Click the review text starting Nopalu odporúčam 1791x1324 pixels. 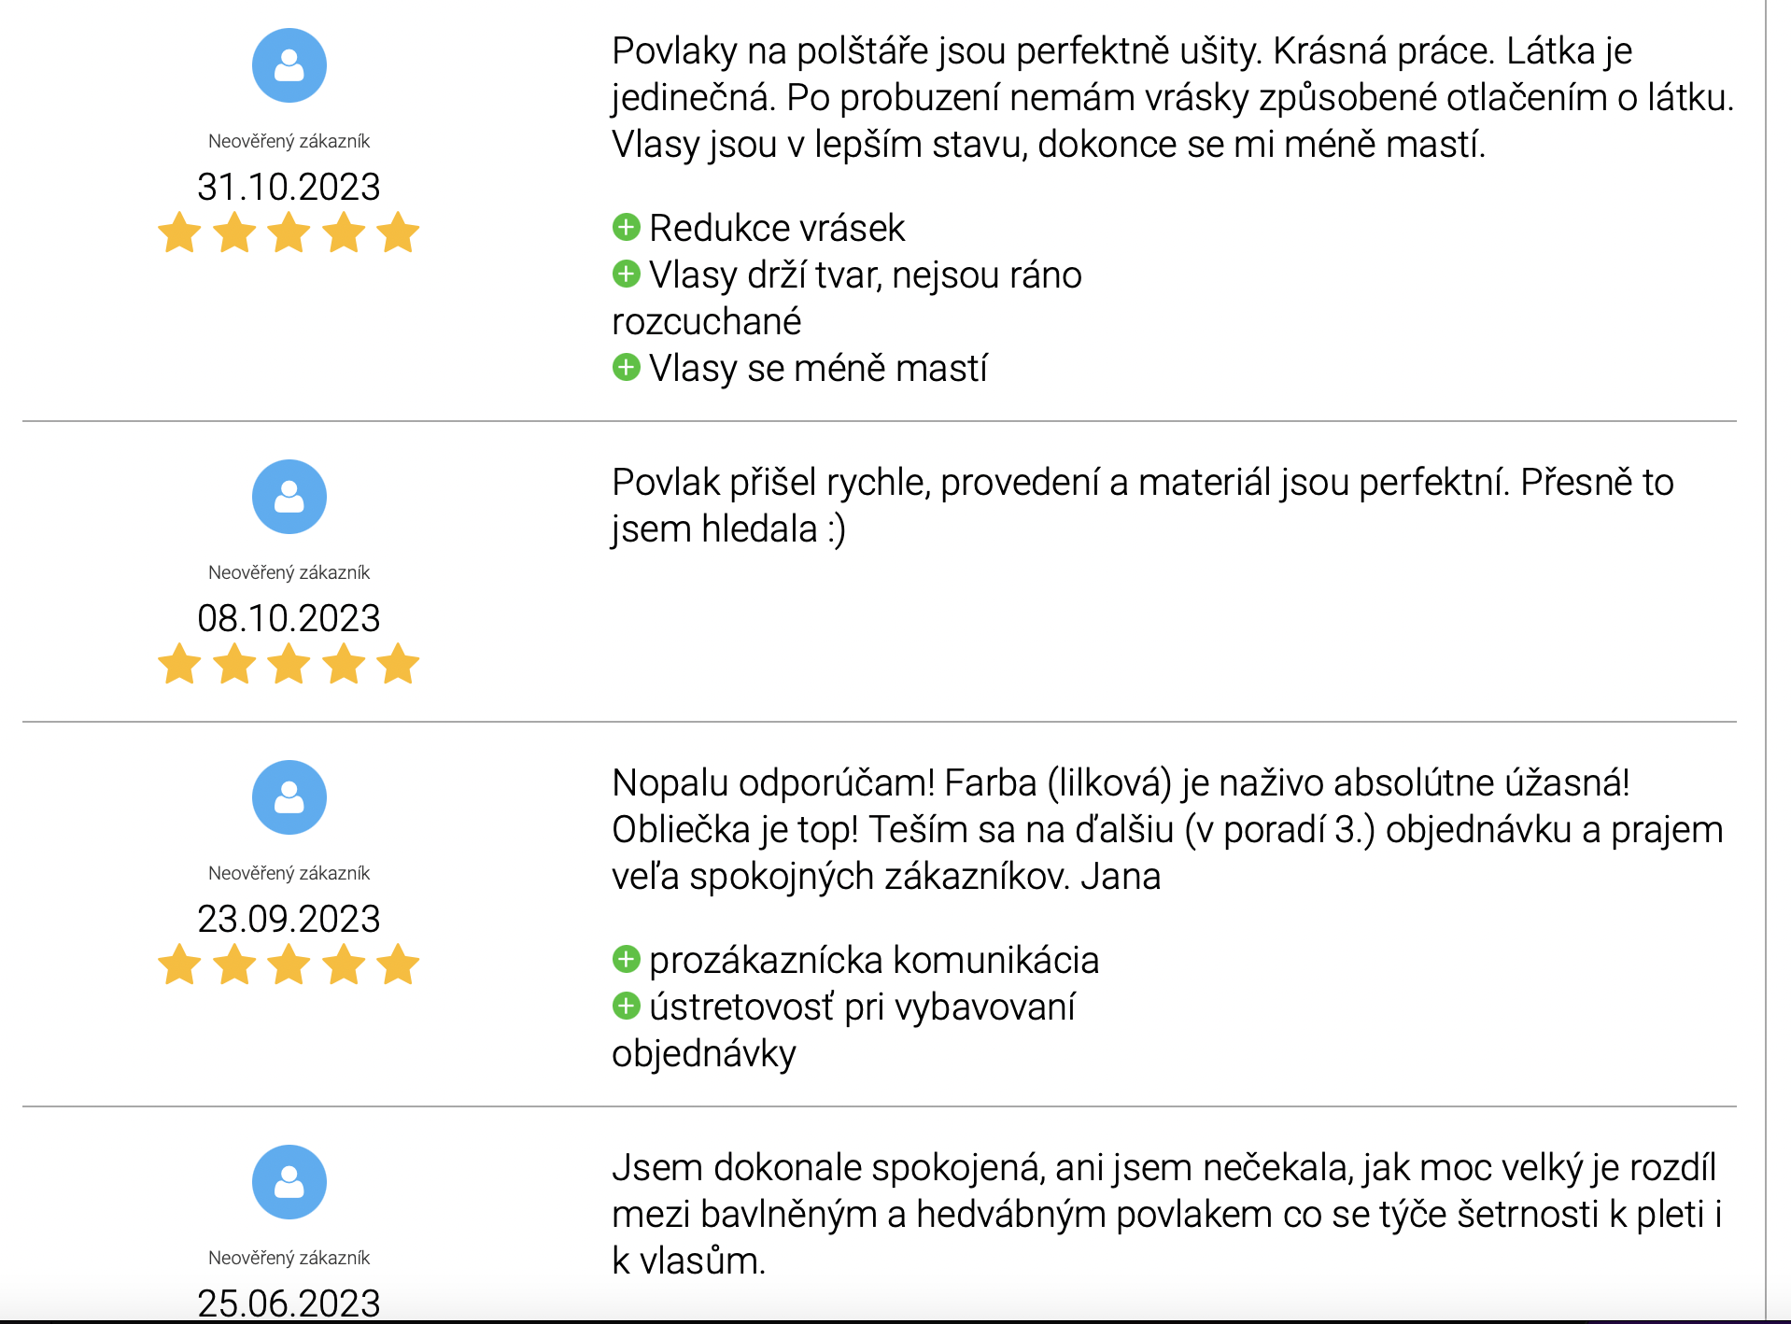pyautogui.click(x=1167, y=829)
